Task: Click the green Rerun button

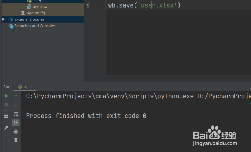Action: [x=6, y=96]
